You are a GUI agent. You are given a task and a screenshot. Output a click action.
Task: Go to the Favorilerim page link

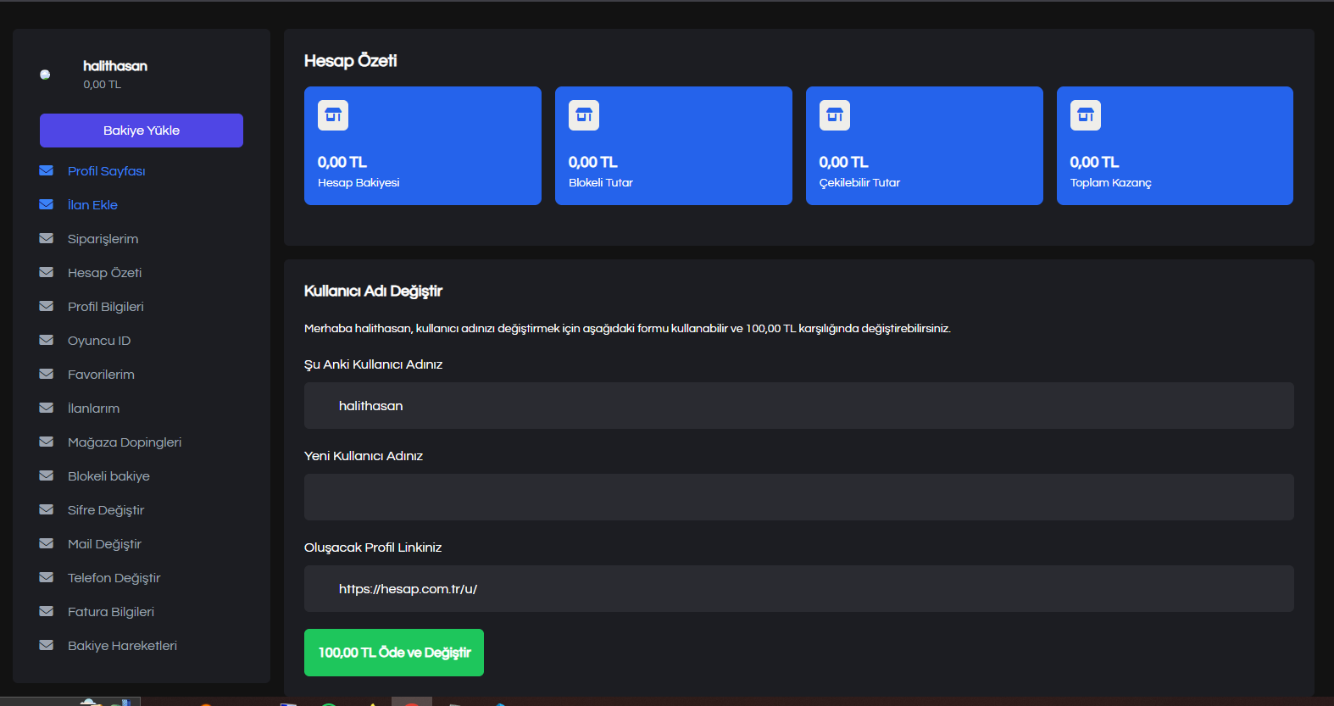click(101, 375)
